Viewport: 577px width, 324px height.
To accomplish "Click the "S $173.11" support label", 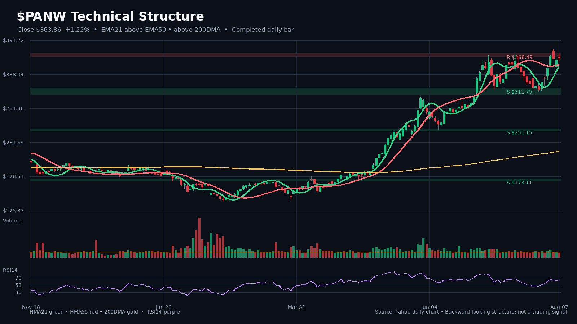I will coord(519,183).
